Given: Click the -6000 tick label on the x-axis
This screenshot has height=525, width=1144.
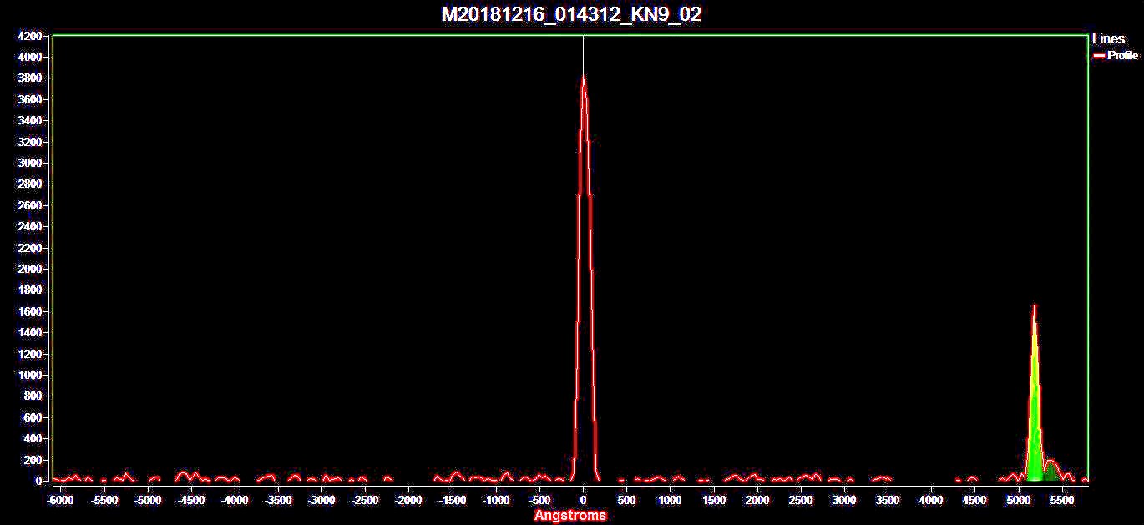Looking at the screenshot, I should 60,501.
